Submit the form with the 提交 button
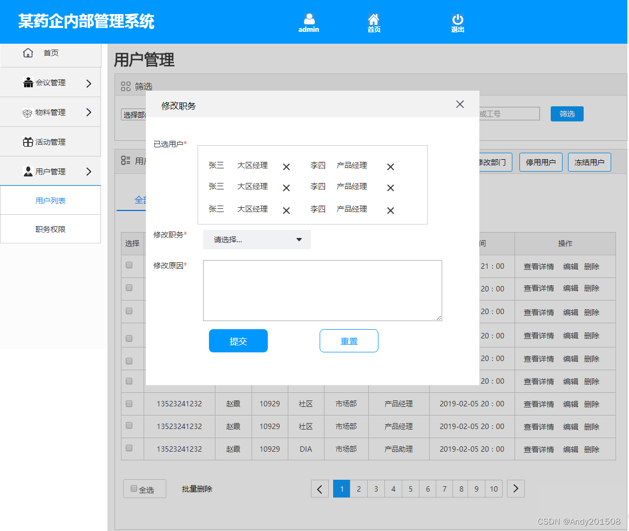The image size is (629, 531). [238, 341]
